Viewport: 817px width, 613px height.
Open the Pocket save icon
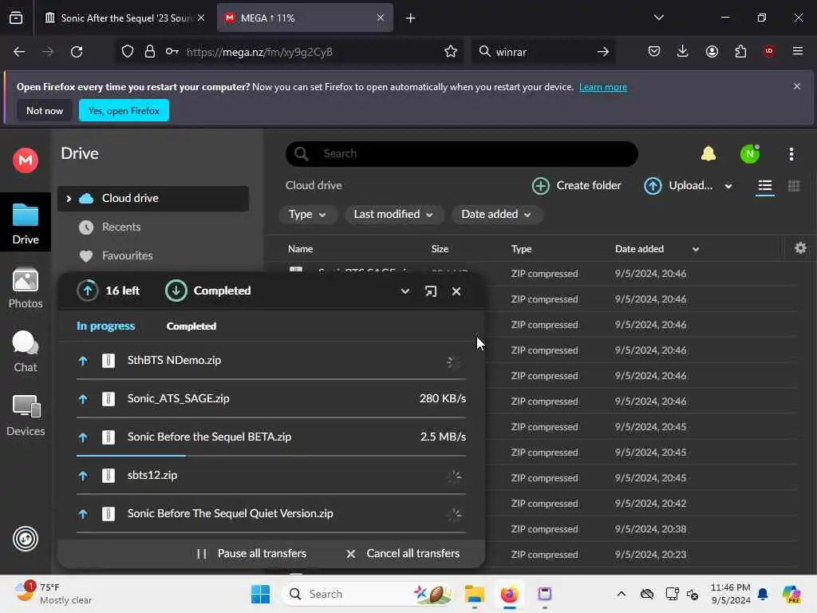point(654,51)
